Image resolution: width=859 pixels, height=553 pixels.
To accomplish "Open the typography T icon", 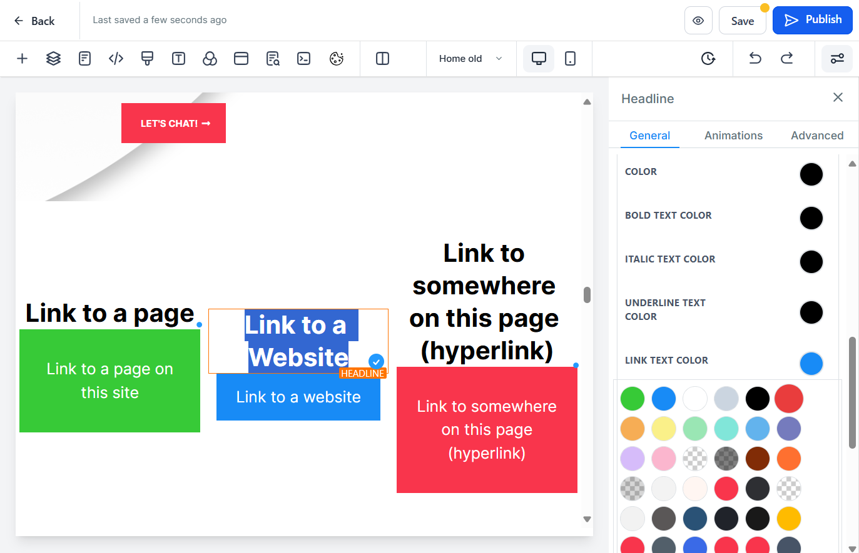I will pos(179,59).
